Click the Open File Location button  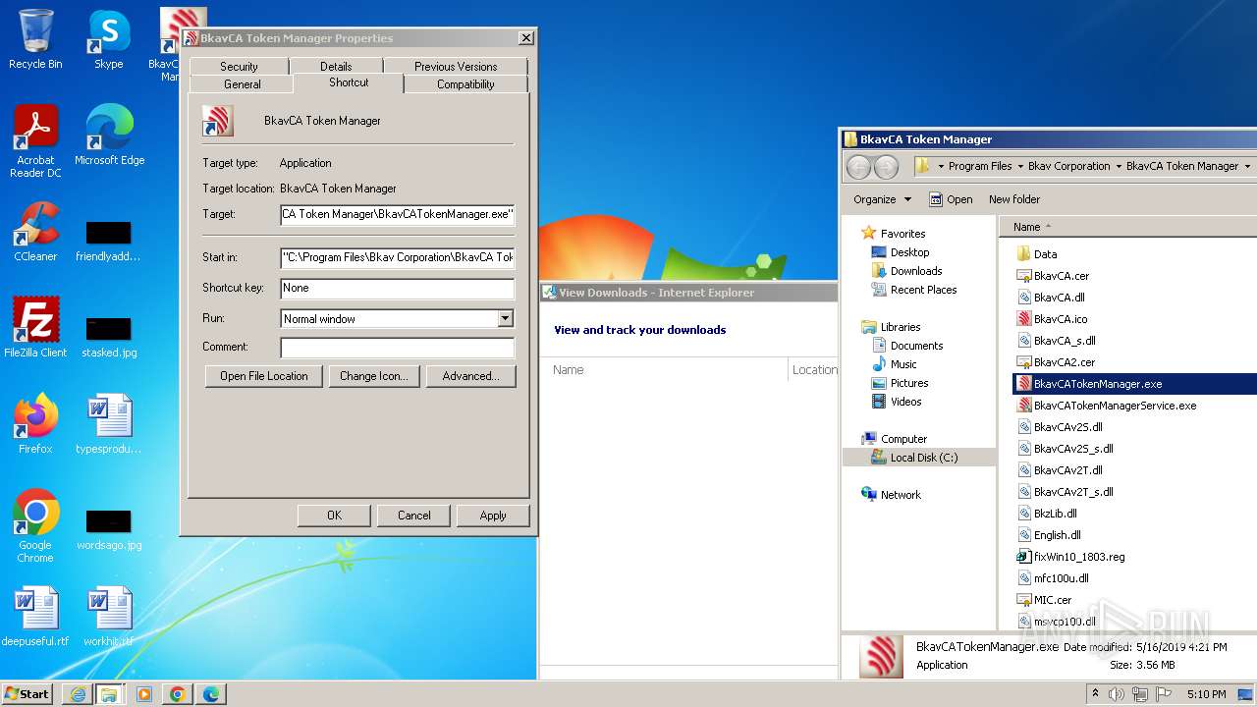264,376
